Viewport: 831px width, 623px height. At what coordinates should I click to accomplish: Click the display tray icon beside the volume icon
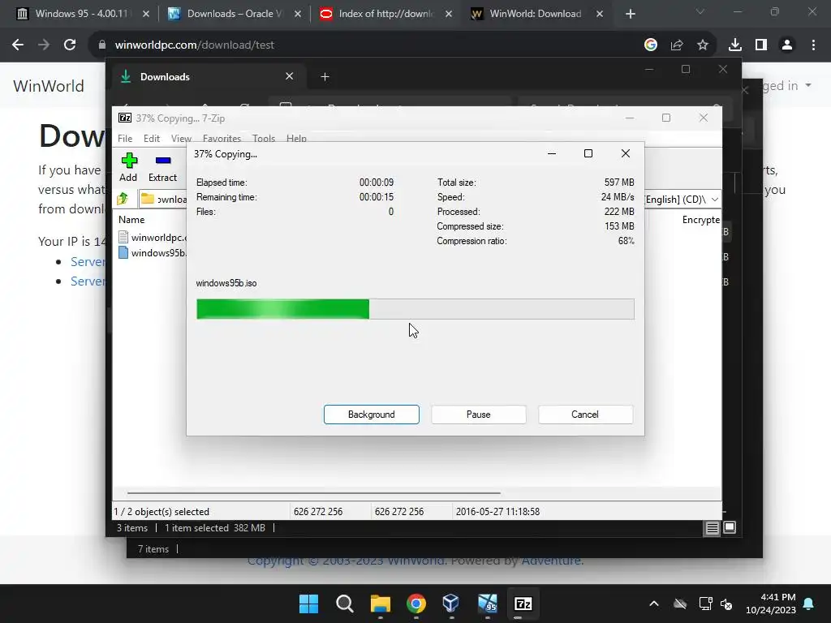coord(705,604)
